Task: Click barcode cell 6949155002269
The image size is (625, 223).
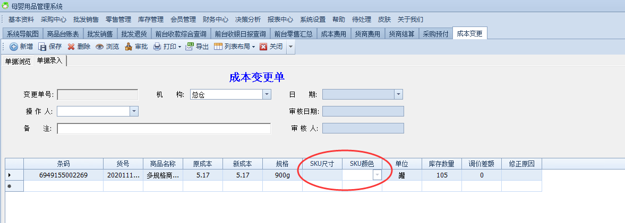Action: [x=63, y=175]
